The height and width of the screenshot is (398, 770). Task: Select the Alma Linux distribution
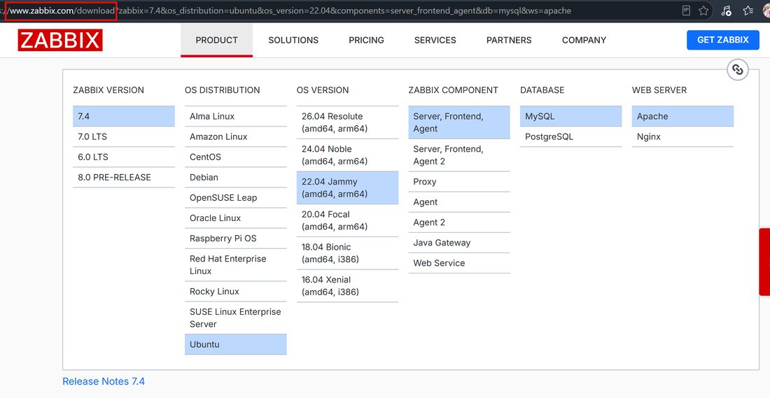click(x=236, y=116)
